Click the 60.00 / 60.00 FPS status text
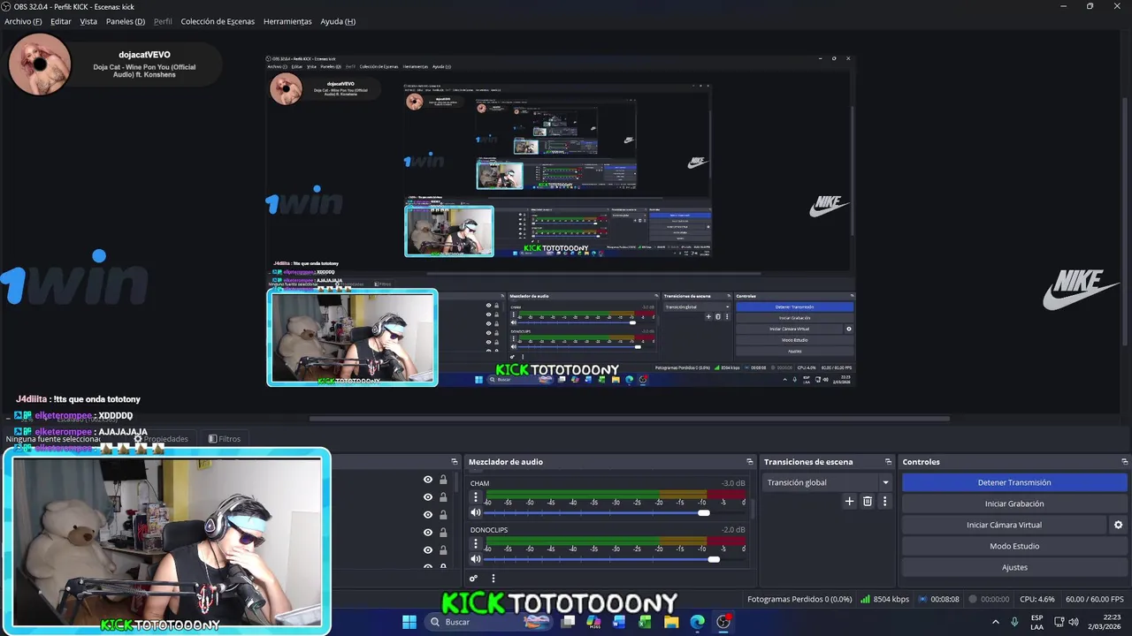Image resolution: width=1132 pixels, height=636 pixels. [x=1095, y=599]
